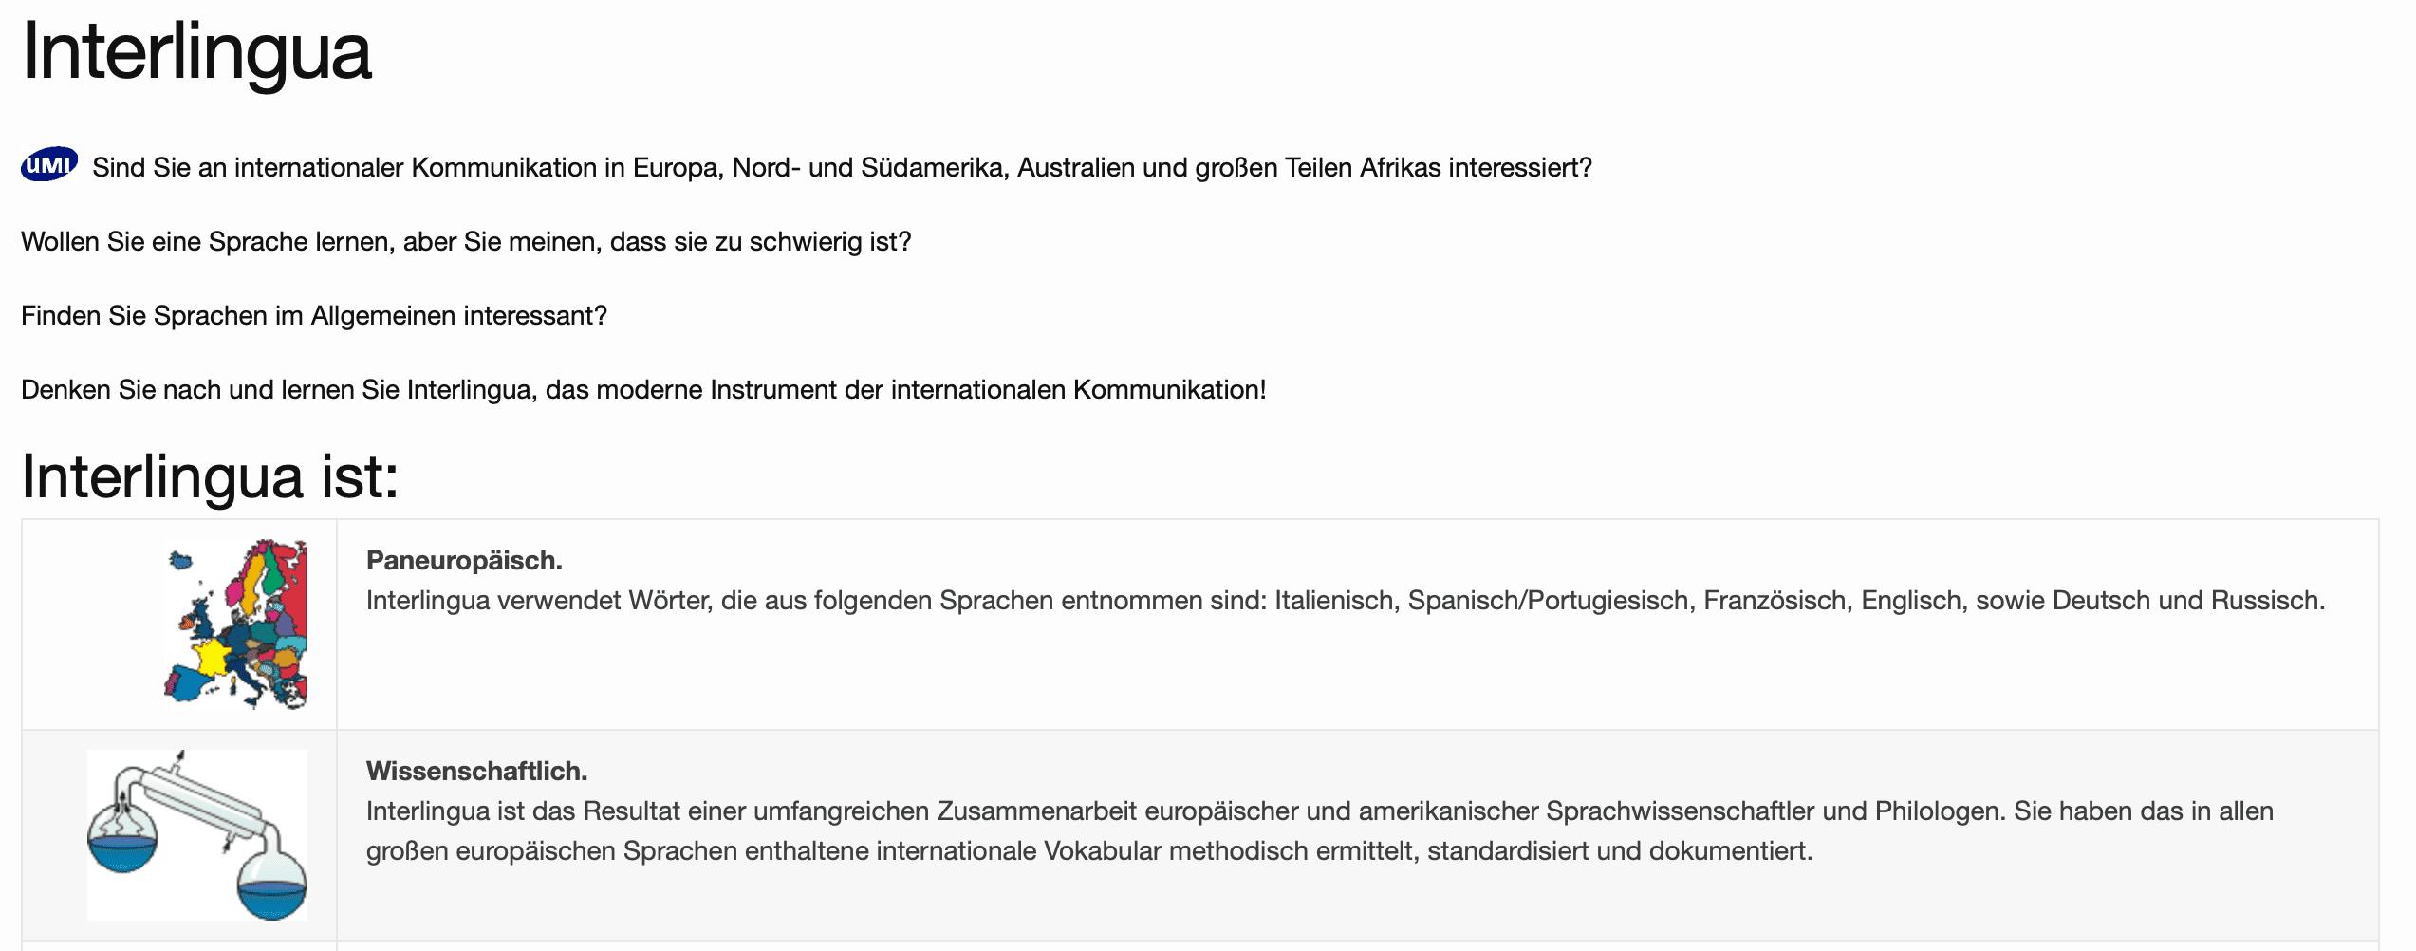The height and width of the screenshot is (951, 2416).
Task: Click the "Interlingua ist:" section heading
Action: coord(210,475)
